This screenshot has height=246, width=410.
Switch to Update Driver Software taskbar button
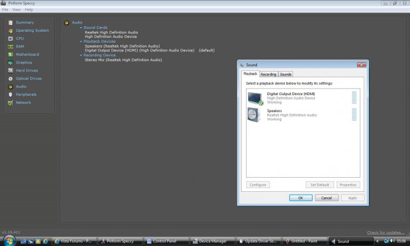coord(259,241)
